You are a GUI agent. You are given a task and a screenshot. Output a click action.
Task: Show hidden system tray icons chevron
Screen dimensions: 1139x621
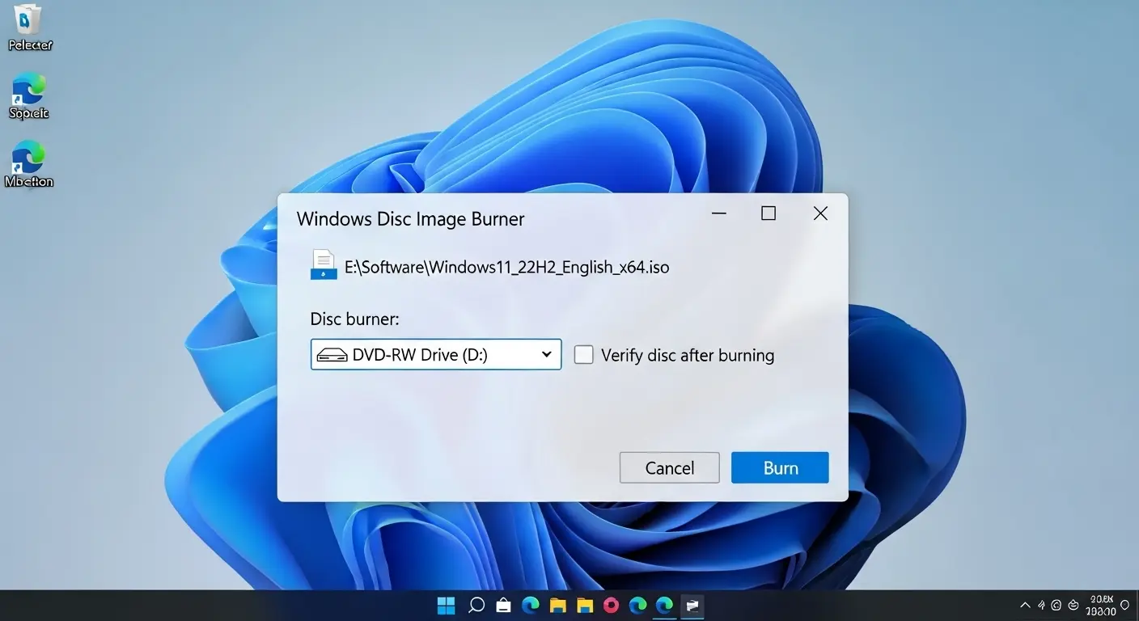click(x=1025, y=606)
